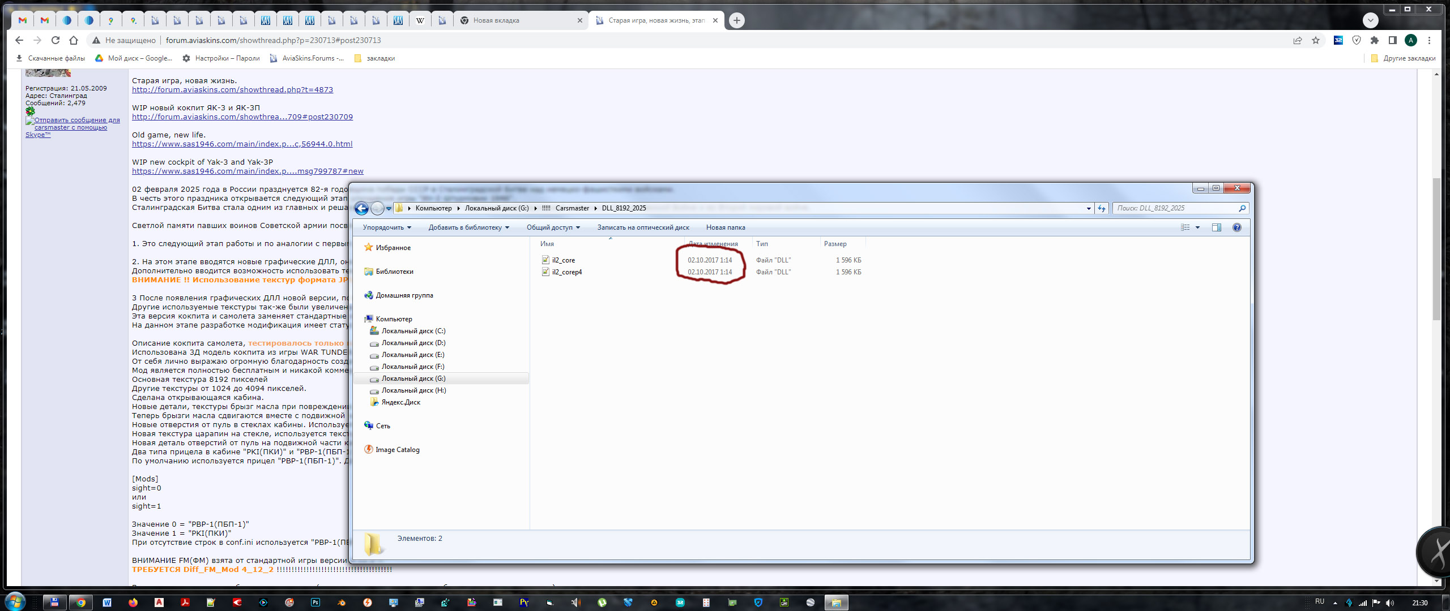The width and height of the screenshot is (1450, 611).
Task: Open Photoshop from the taskbar
Action: tap(315, 603)
